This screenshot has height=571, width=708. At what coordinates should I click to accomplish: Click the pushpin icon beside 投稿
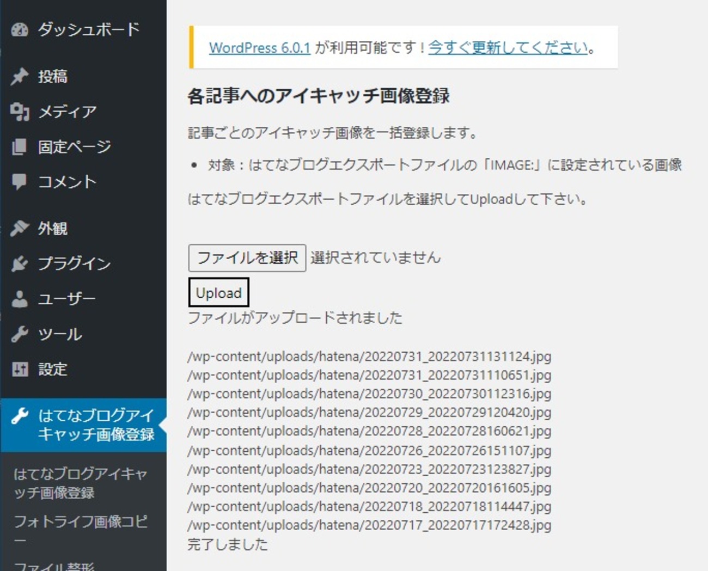[20, 76]
